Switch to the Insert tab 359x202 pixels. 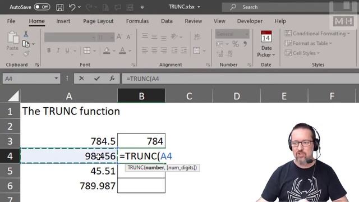click(63, 21)
